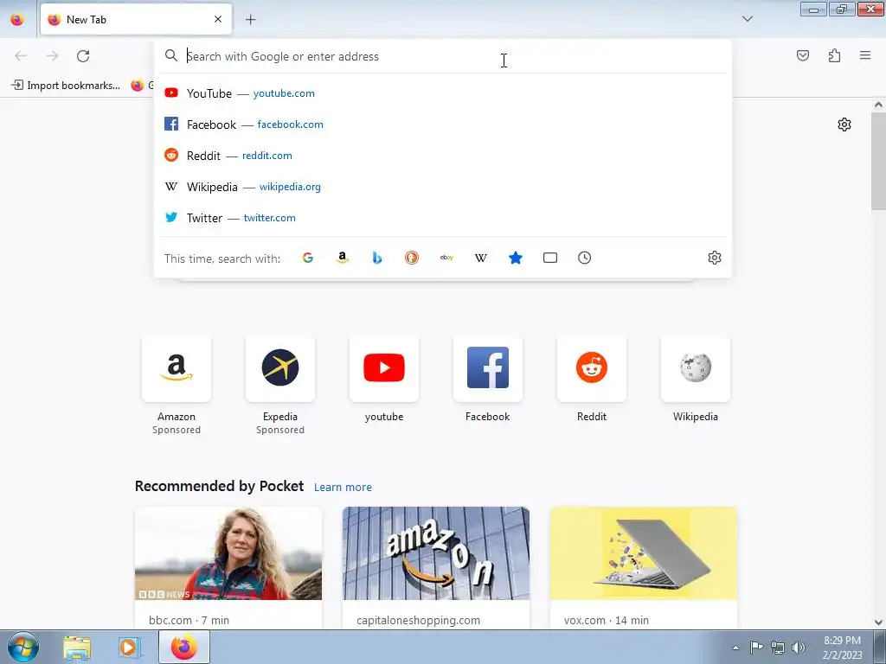Open the Extensions puzzle icon
Image resolution: width=886 pixels, height=664 pixels.
pos(834,55)
